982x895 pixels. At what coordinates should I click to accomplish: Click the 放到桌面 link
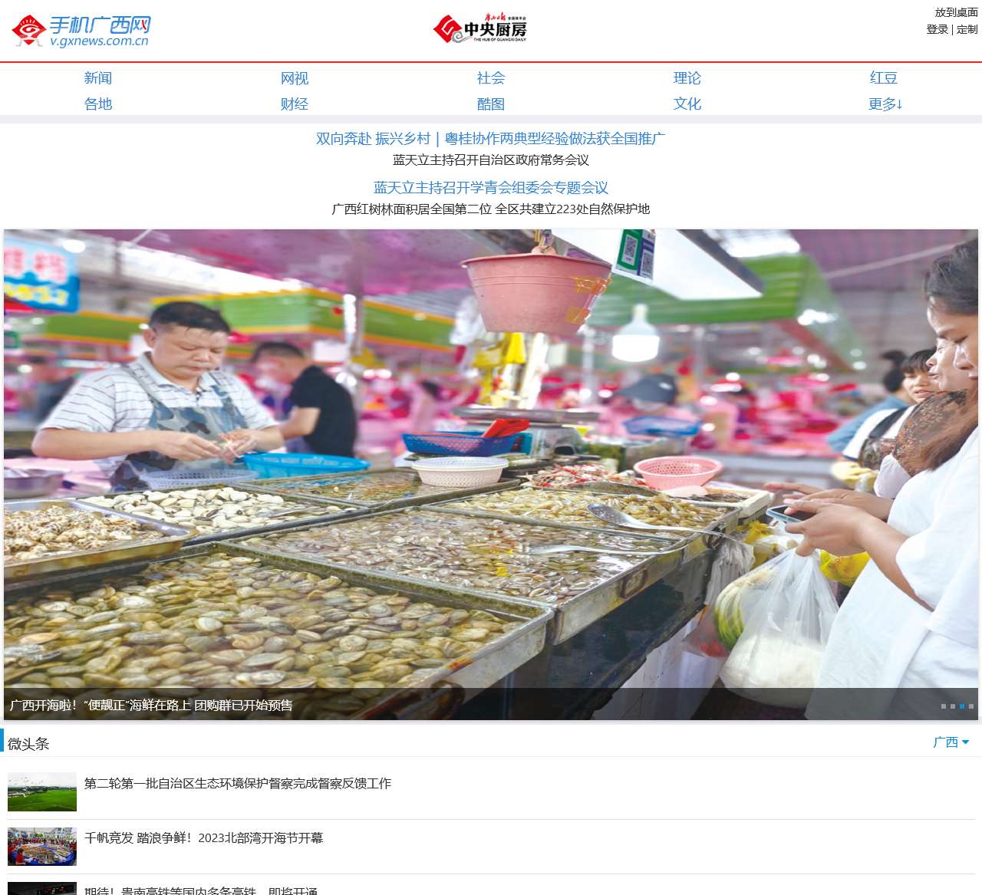point(954,13)
